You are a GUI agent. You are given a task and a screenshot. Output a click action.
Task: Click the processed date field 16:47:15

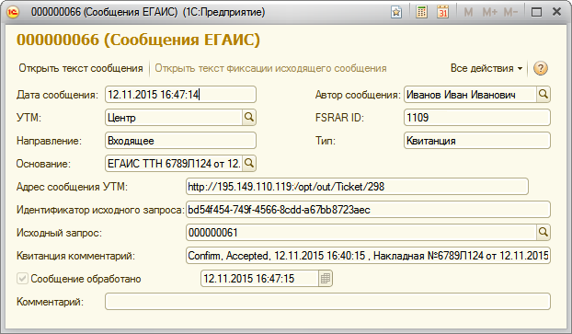[259, 279]
